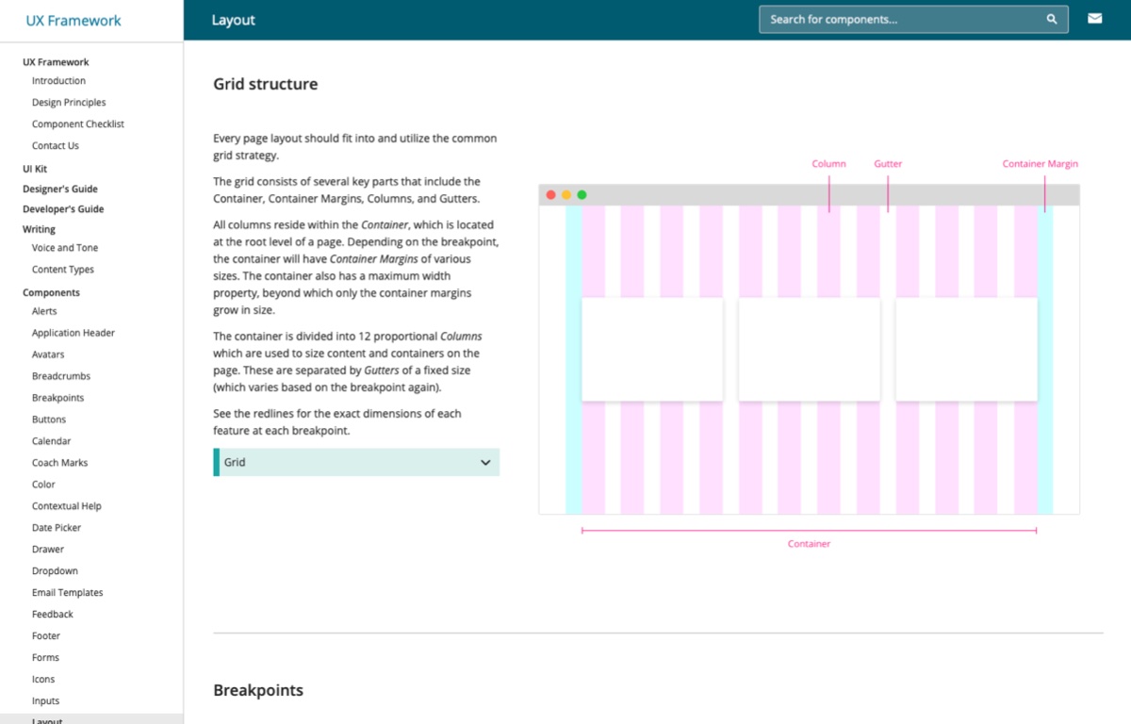Open Component Checklist in sidebar
The height and width of the screenshot is (724, 1131).
point(78,124)
